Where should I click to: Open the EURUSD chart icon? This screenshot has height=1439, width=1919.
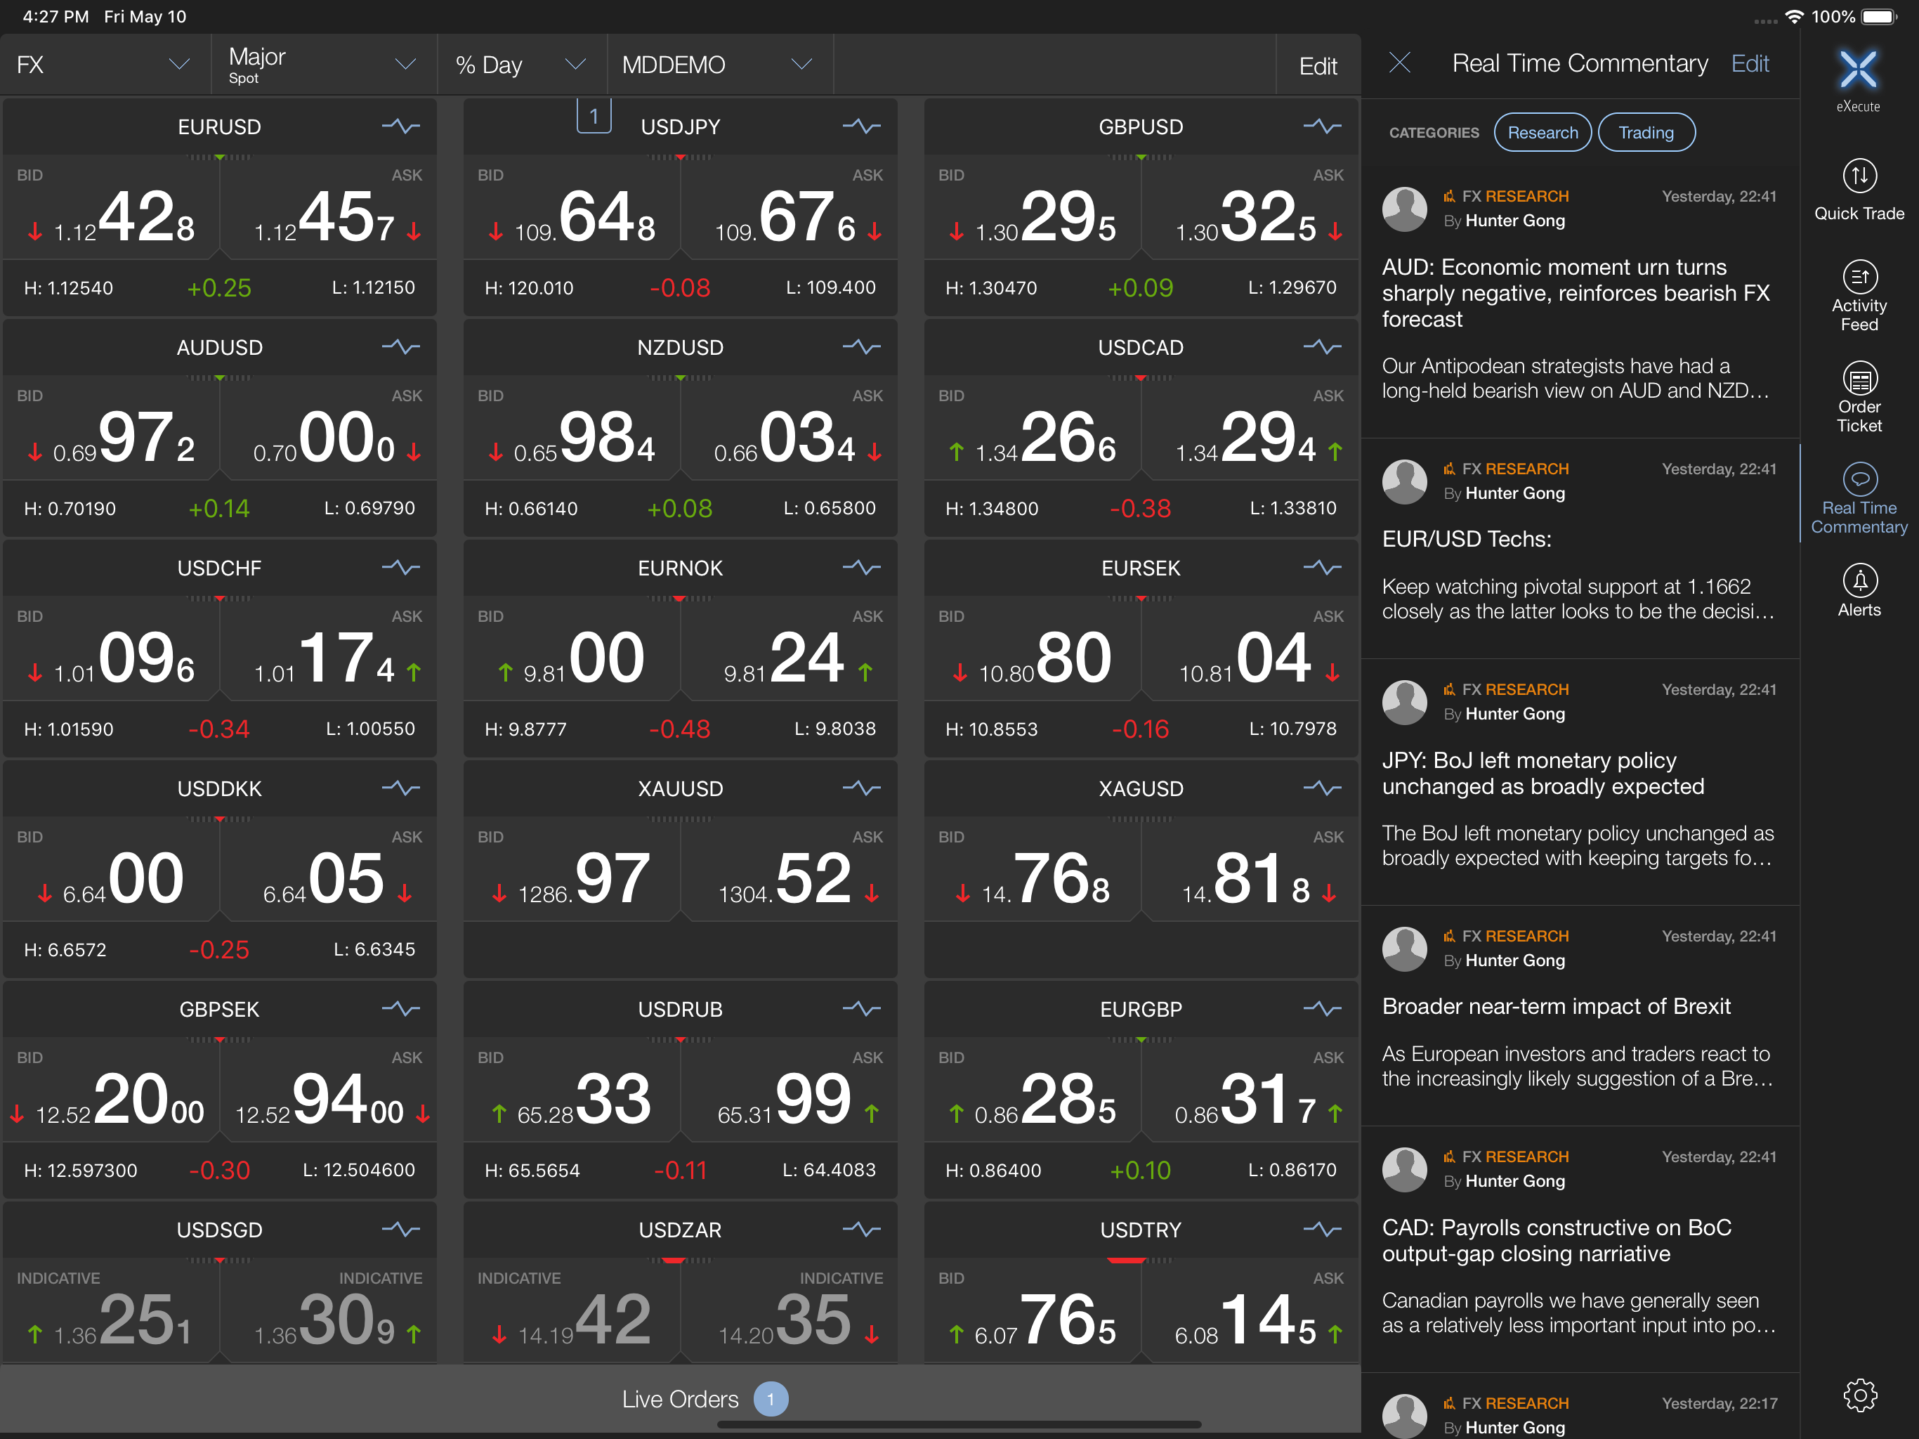click(400, 126)
